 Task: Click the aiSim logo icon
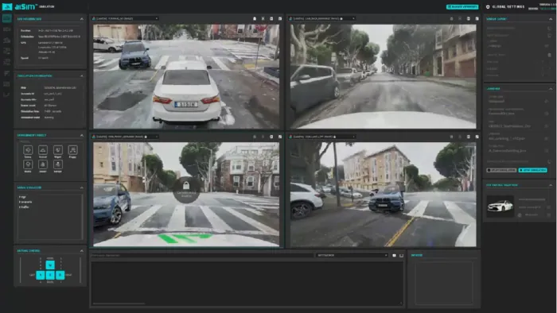(6, 6)
